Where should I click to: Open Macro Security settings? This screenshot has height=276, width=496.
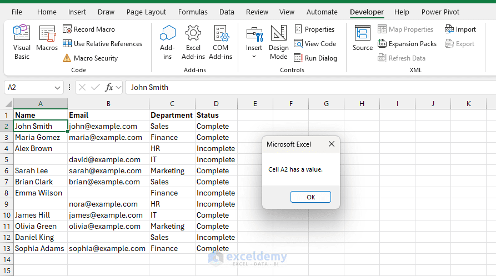[90, 58]
